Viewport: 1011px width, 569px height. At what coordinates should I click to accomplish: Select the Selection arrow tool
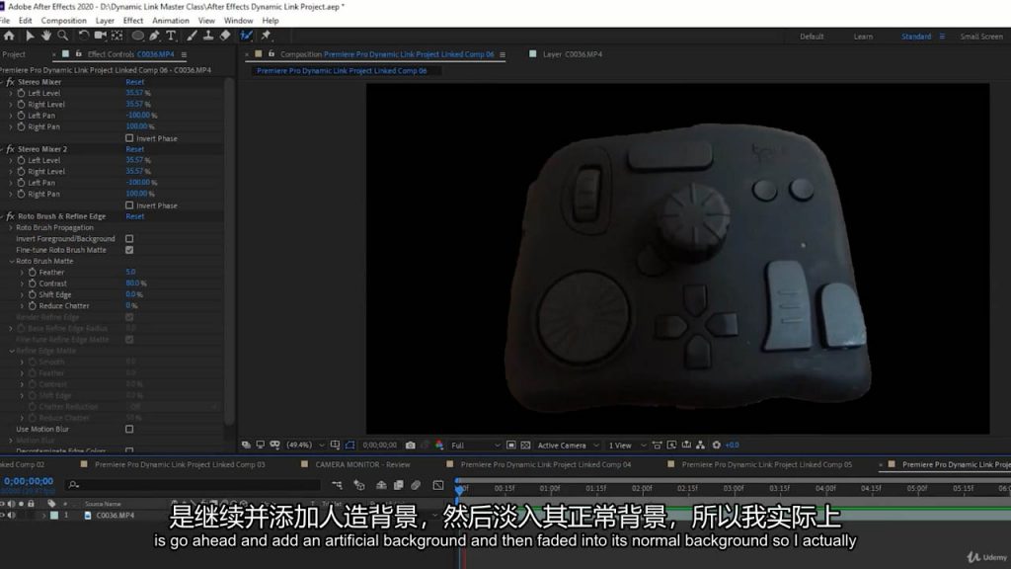coord(30,37)
